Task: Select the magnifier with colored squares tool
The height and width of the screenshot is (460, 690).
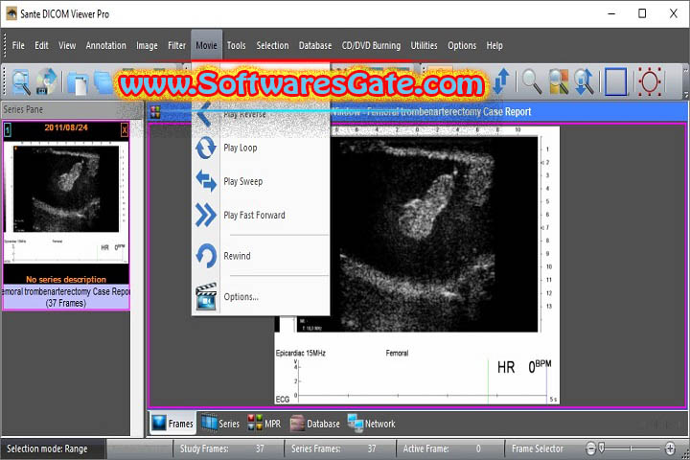Action: click(558, 81)
